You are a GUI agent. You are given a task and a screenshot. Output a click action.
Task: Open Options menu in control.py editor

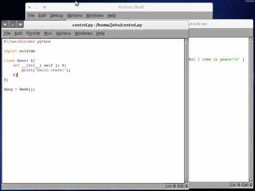pyautogui.click(x=63, y=33)
